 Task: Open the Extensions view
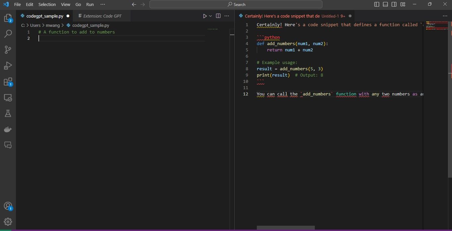tap(8, 82)
